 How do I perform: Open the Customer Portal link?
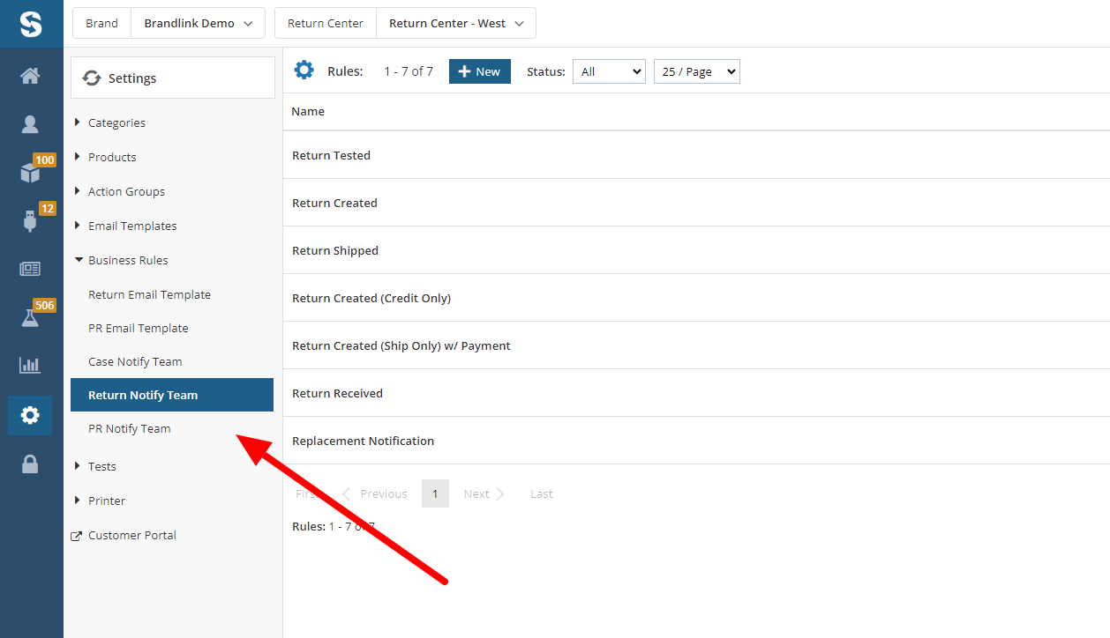pyautogui.click(x=131, y=535)
